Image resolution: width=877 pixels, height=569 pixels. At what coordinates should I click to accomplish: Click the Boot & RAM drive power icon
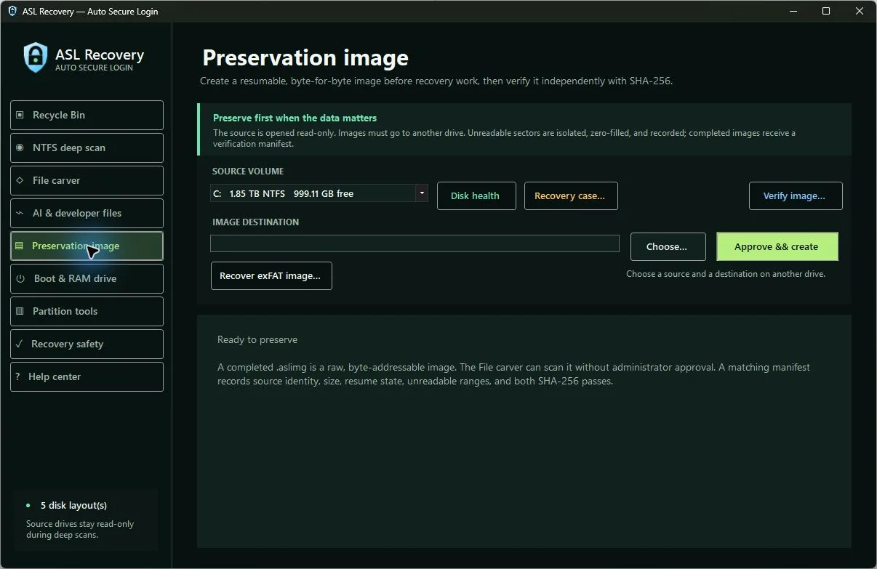[x=20, y=278]
